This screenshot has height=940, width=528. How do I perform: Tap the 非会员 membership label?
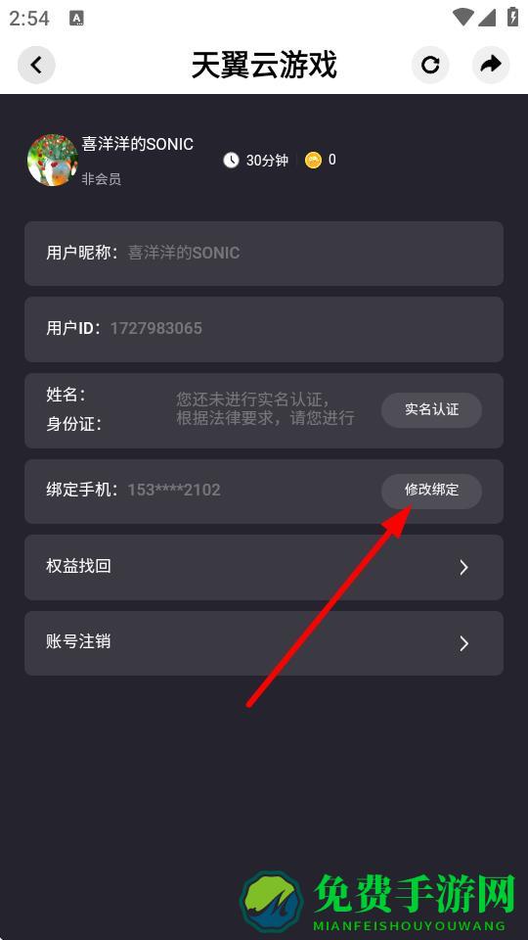pyautogui.click(x=101, y=179)
